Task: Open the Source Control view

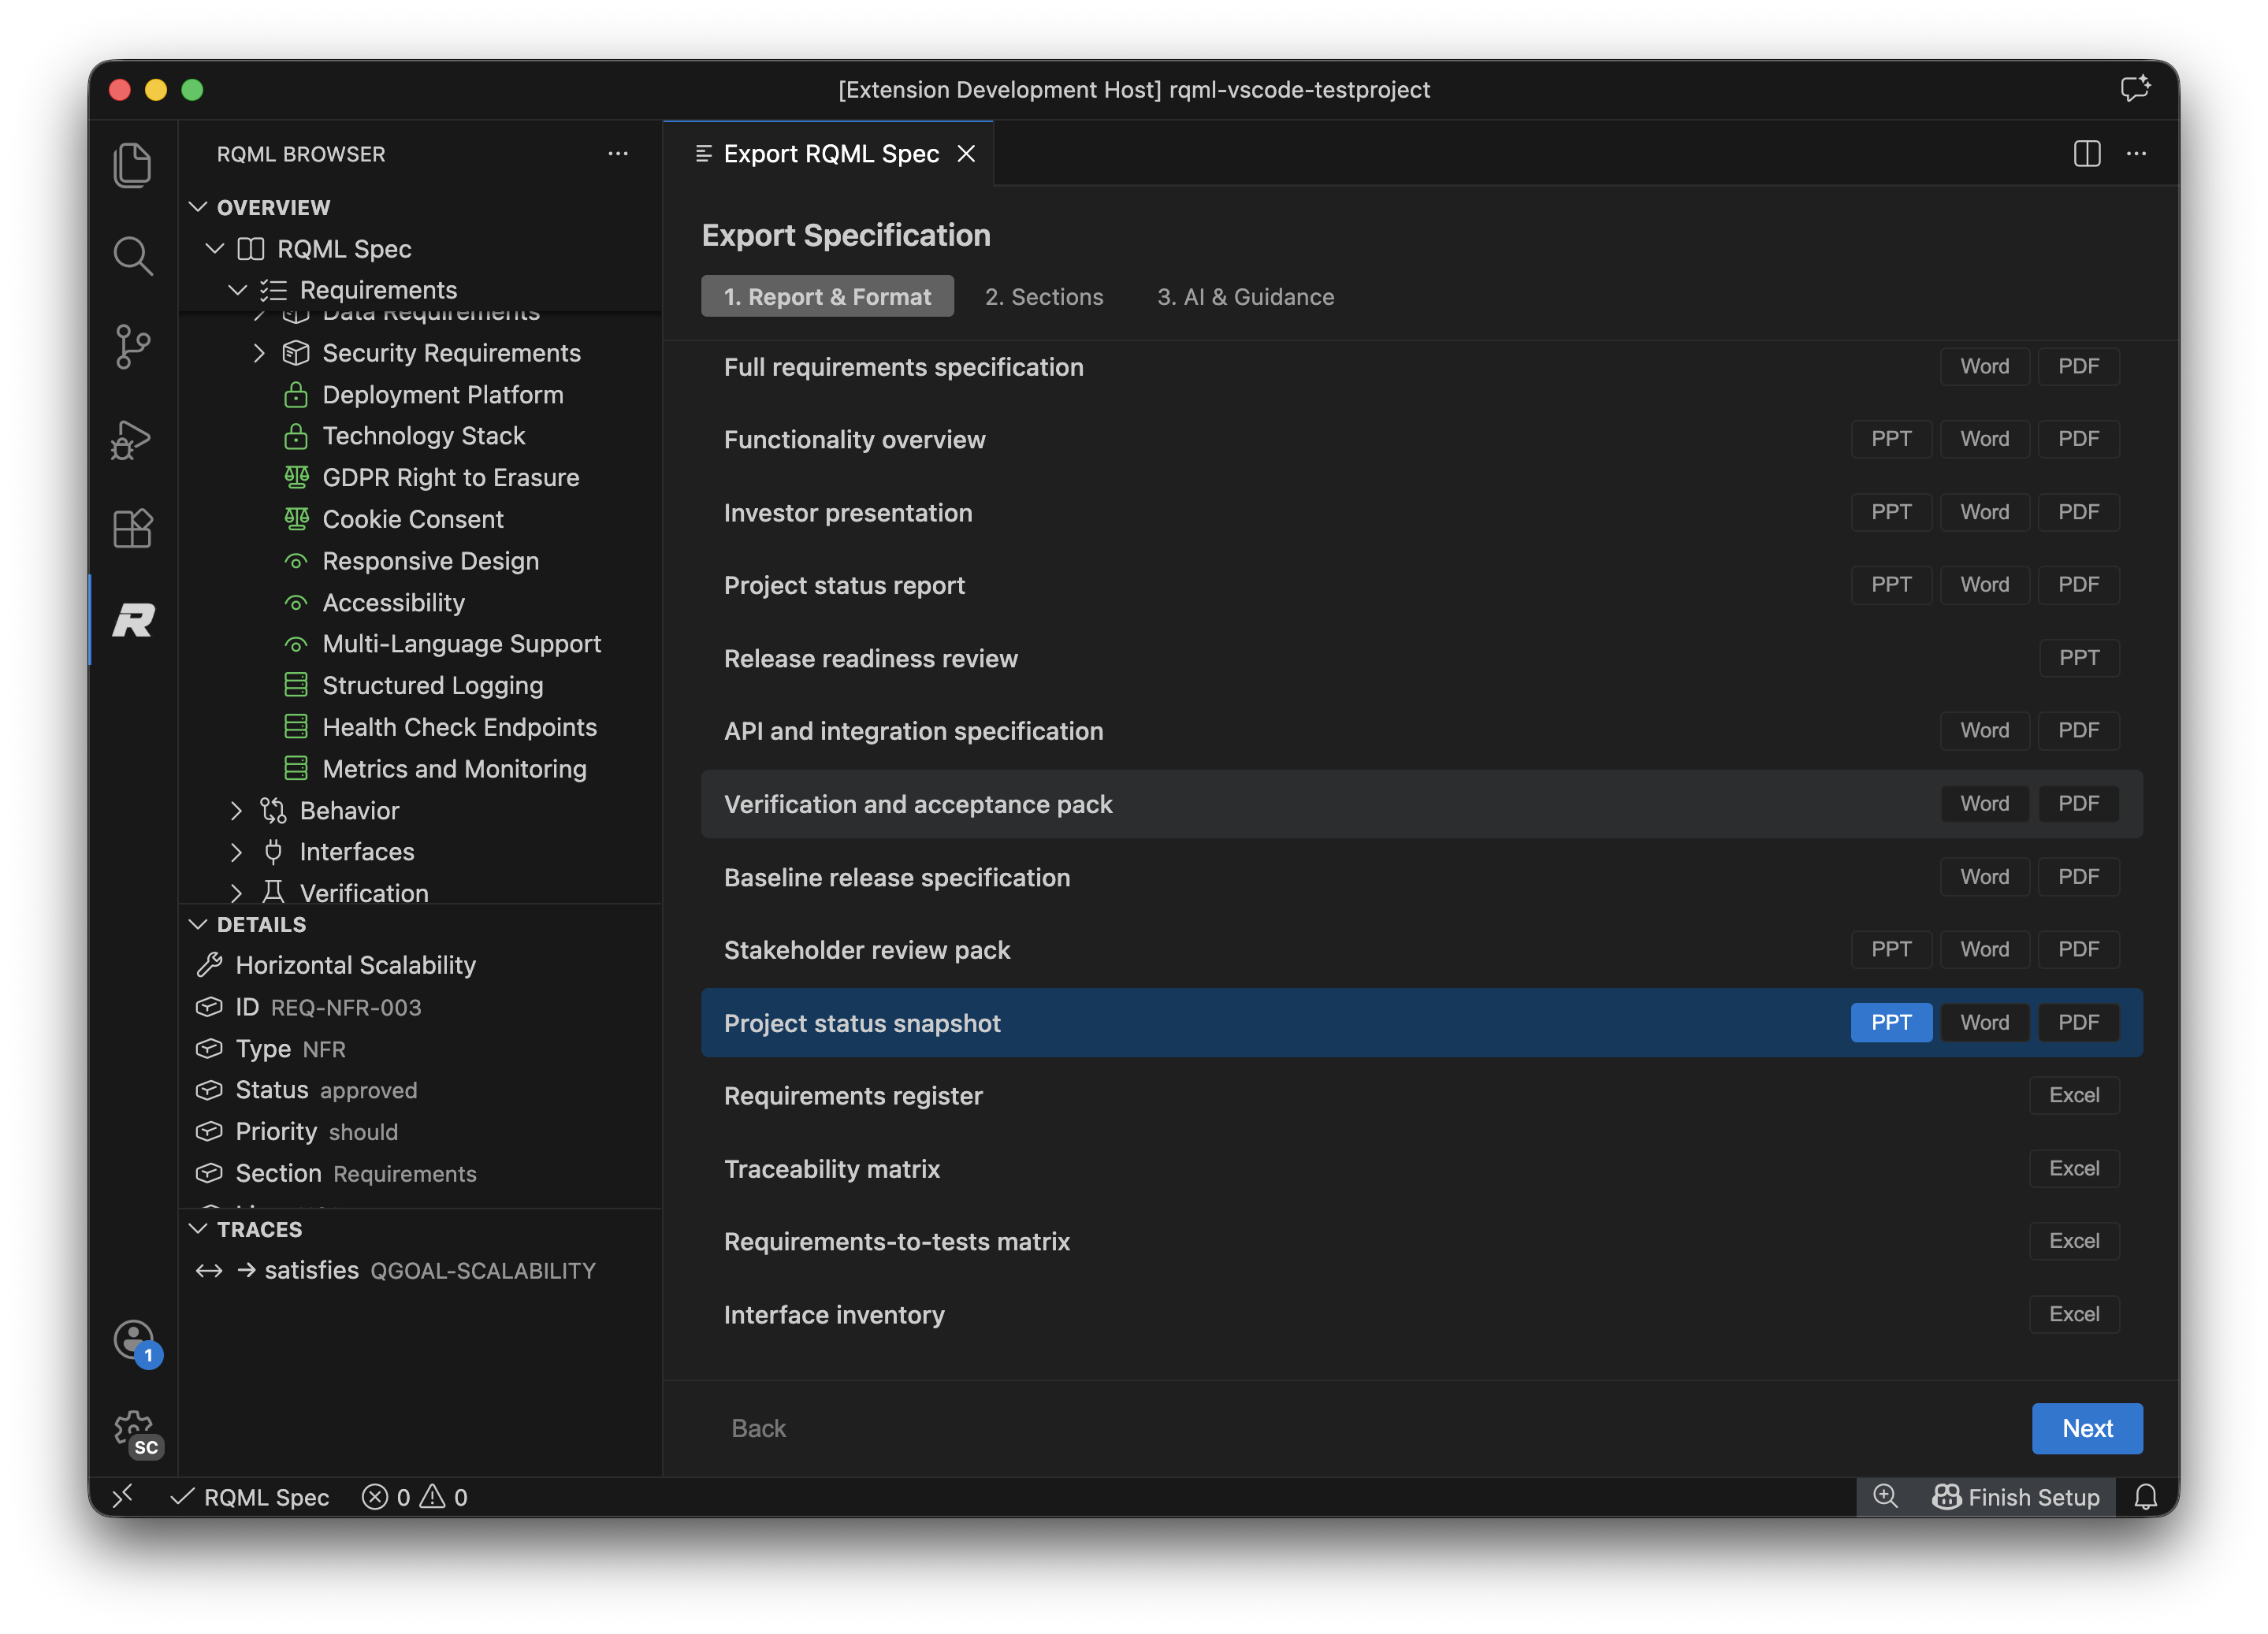Action: pos(133,345)
